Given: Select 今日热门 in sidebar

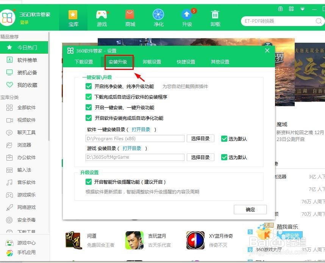Looking at the screenshot, I should point(24,48).
